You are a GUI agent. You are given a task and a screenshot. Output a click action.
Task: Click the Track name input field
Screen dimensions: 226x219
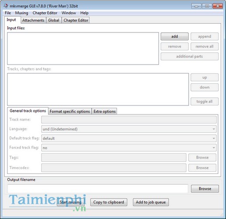point(129,120)
